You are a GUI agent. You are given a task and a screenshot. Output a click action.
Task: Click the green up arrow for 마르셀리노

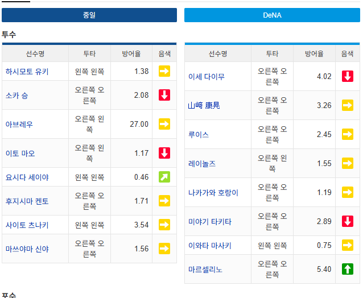(348, 269)
